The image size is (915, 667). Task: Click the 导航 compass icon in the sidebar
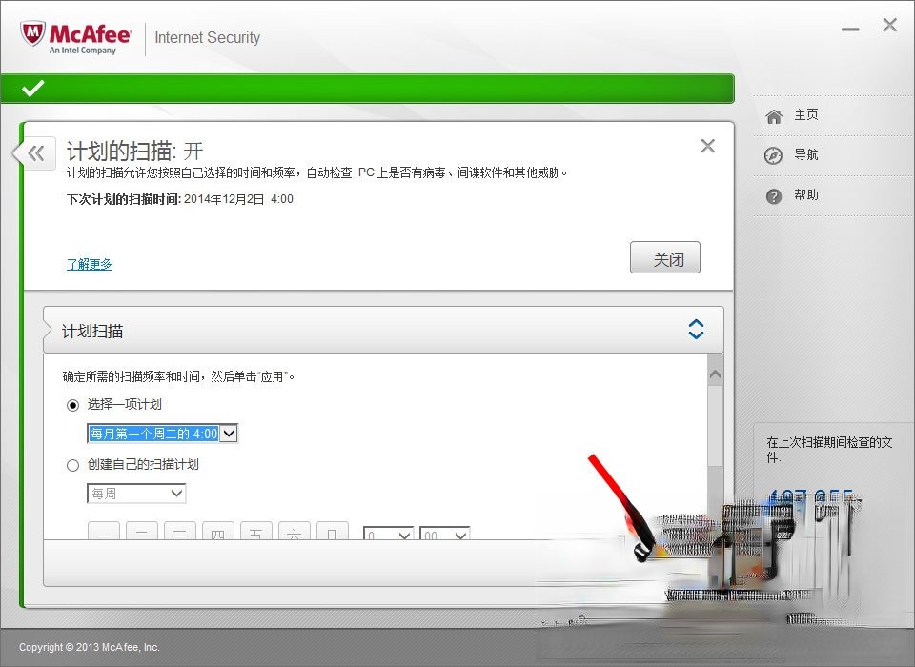773,154
